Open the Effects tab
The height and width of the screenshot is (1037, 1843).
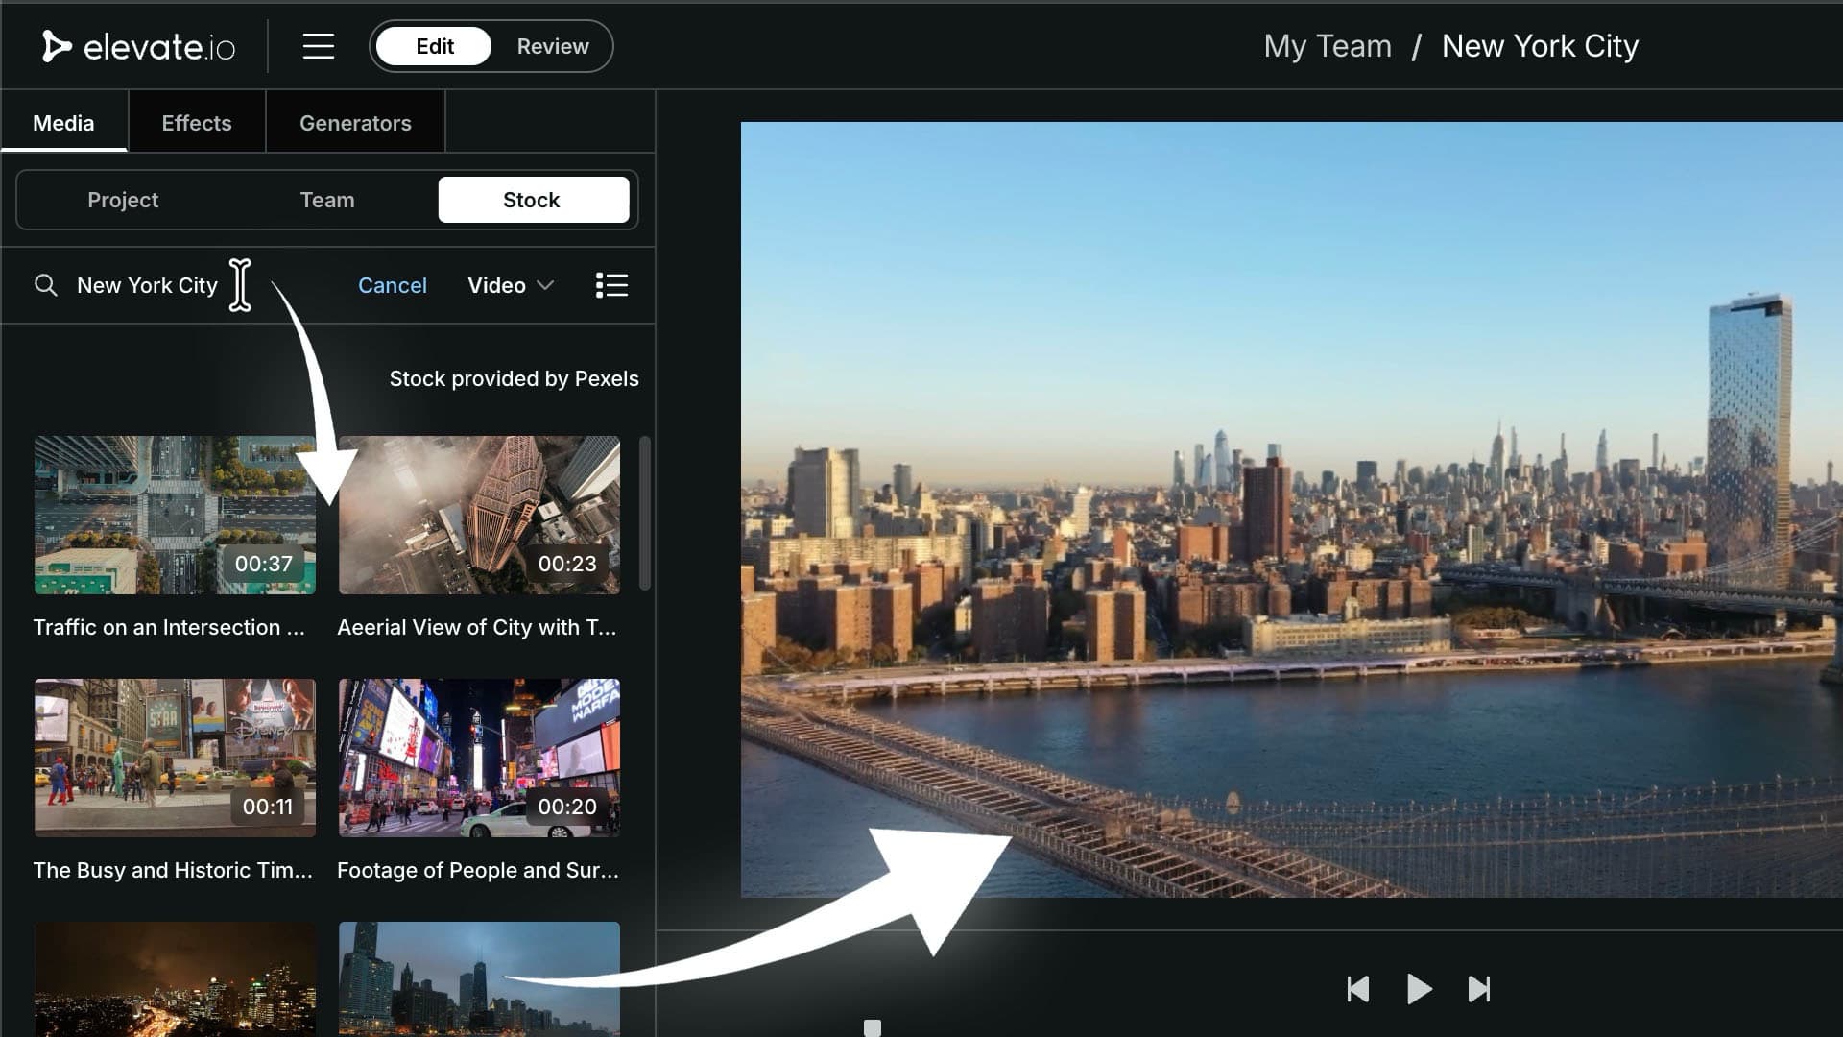click(196, 122)
